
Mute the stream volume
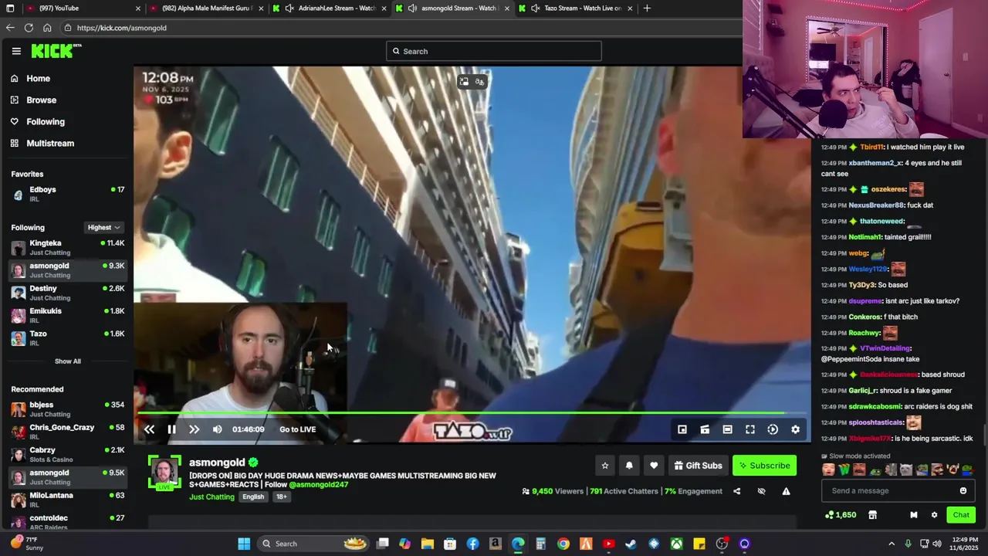[217, 429]
